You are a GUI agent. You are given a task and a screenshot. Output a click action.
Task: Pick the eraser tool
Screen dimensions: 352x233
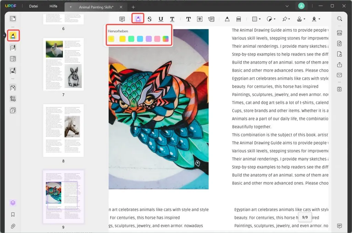(x=239, y=19)
